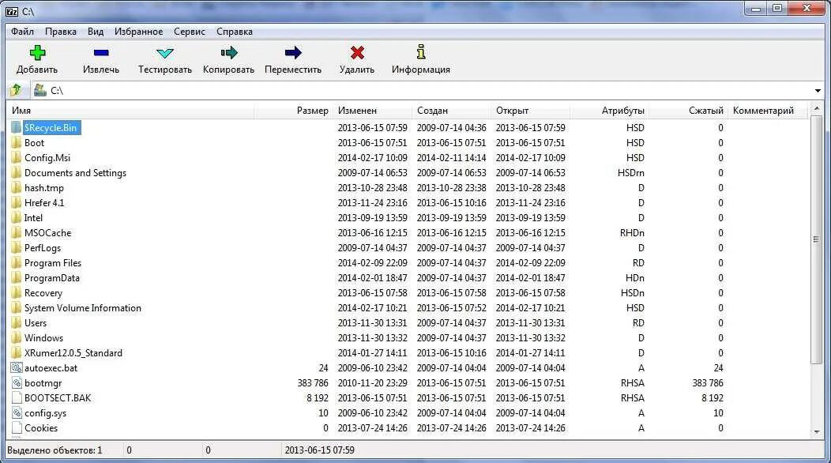
Task: Click status bar date 2013-06-15 07:59
Action: pyautogui.click(x=320, y=450)
